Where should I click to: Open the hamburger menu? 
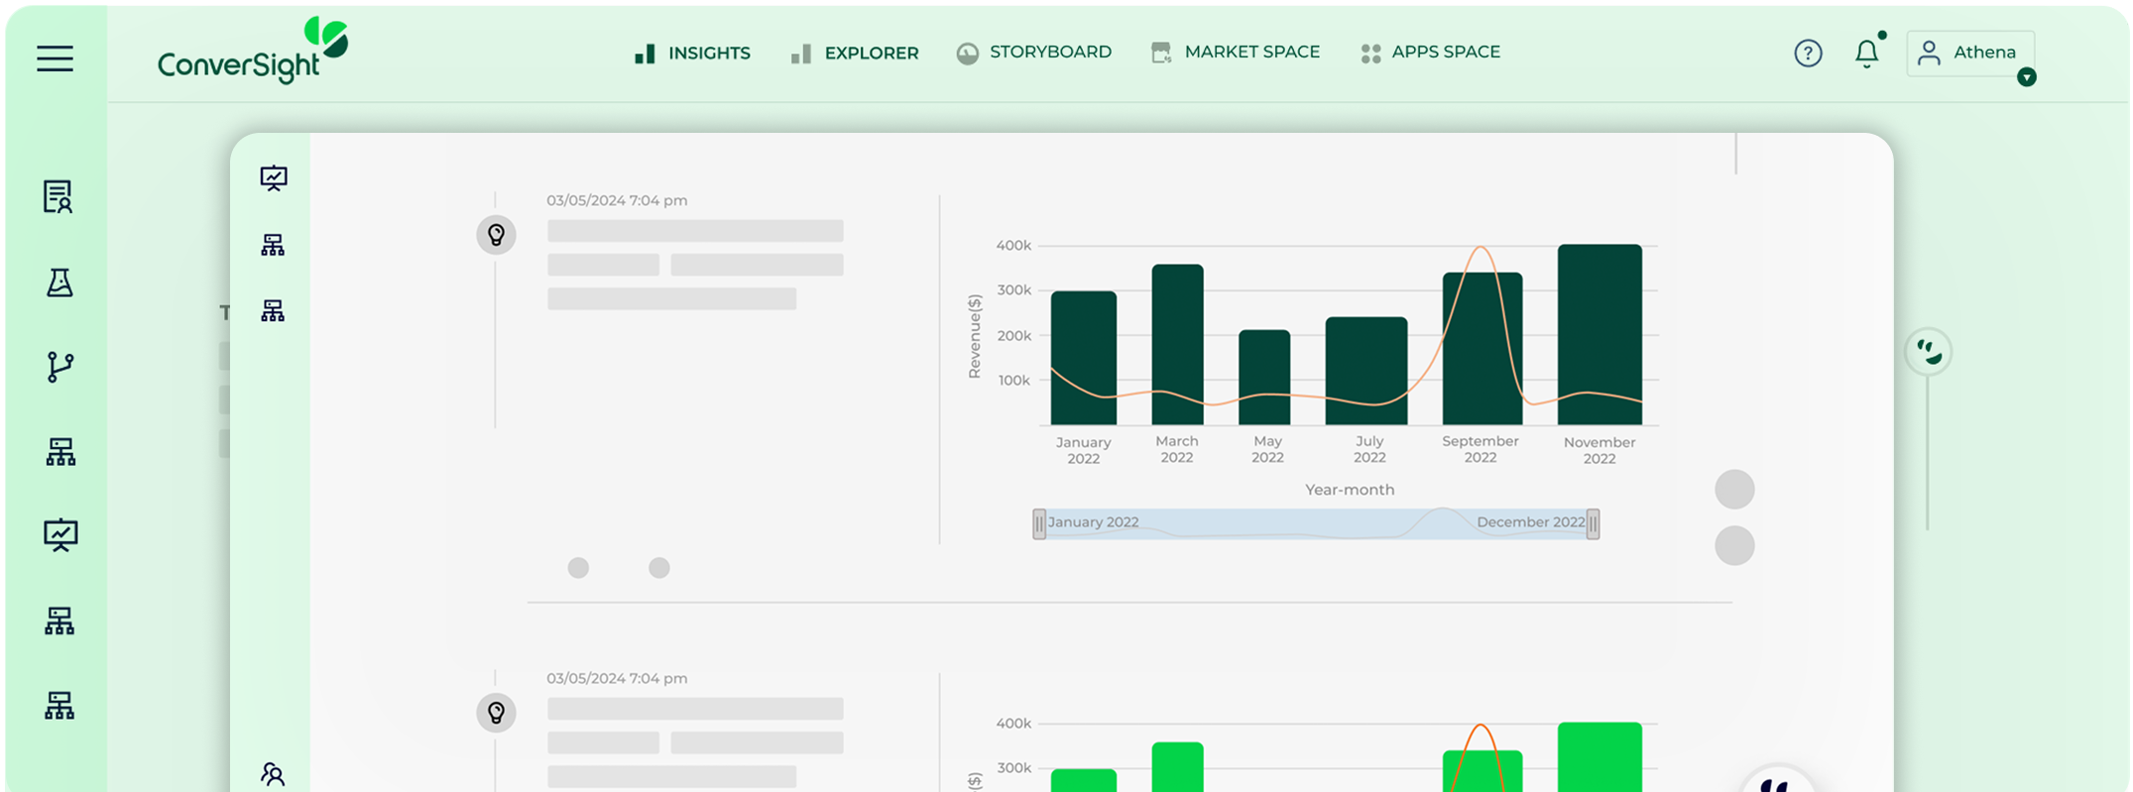[56, 58]
